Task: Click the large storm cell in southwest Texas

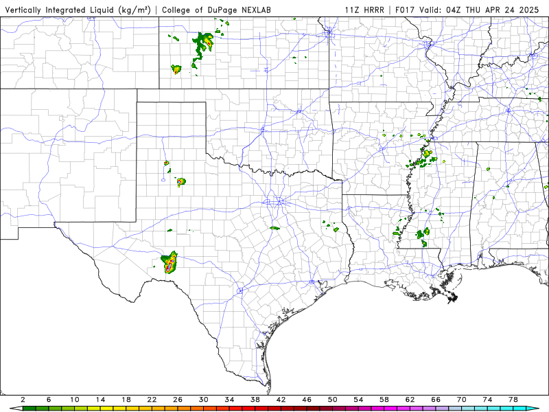Action: (x=169, y=263)
